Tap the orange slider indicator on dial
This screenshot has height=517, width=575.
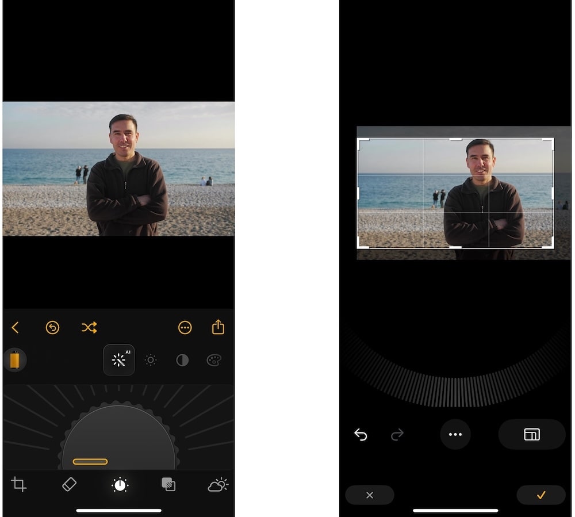(90, 461)
